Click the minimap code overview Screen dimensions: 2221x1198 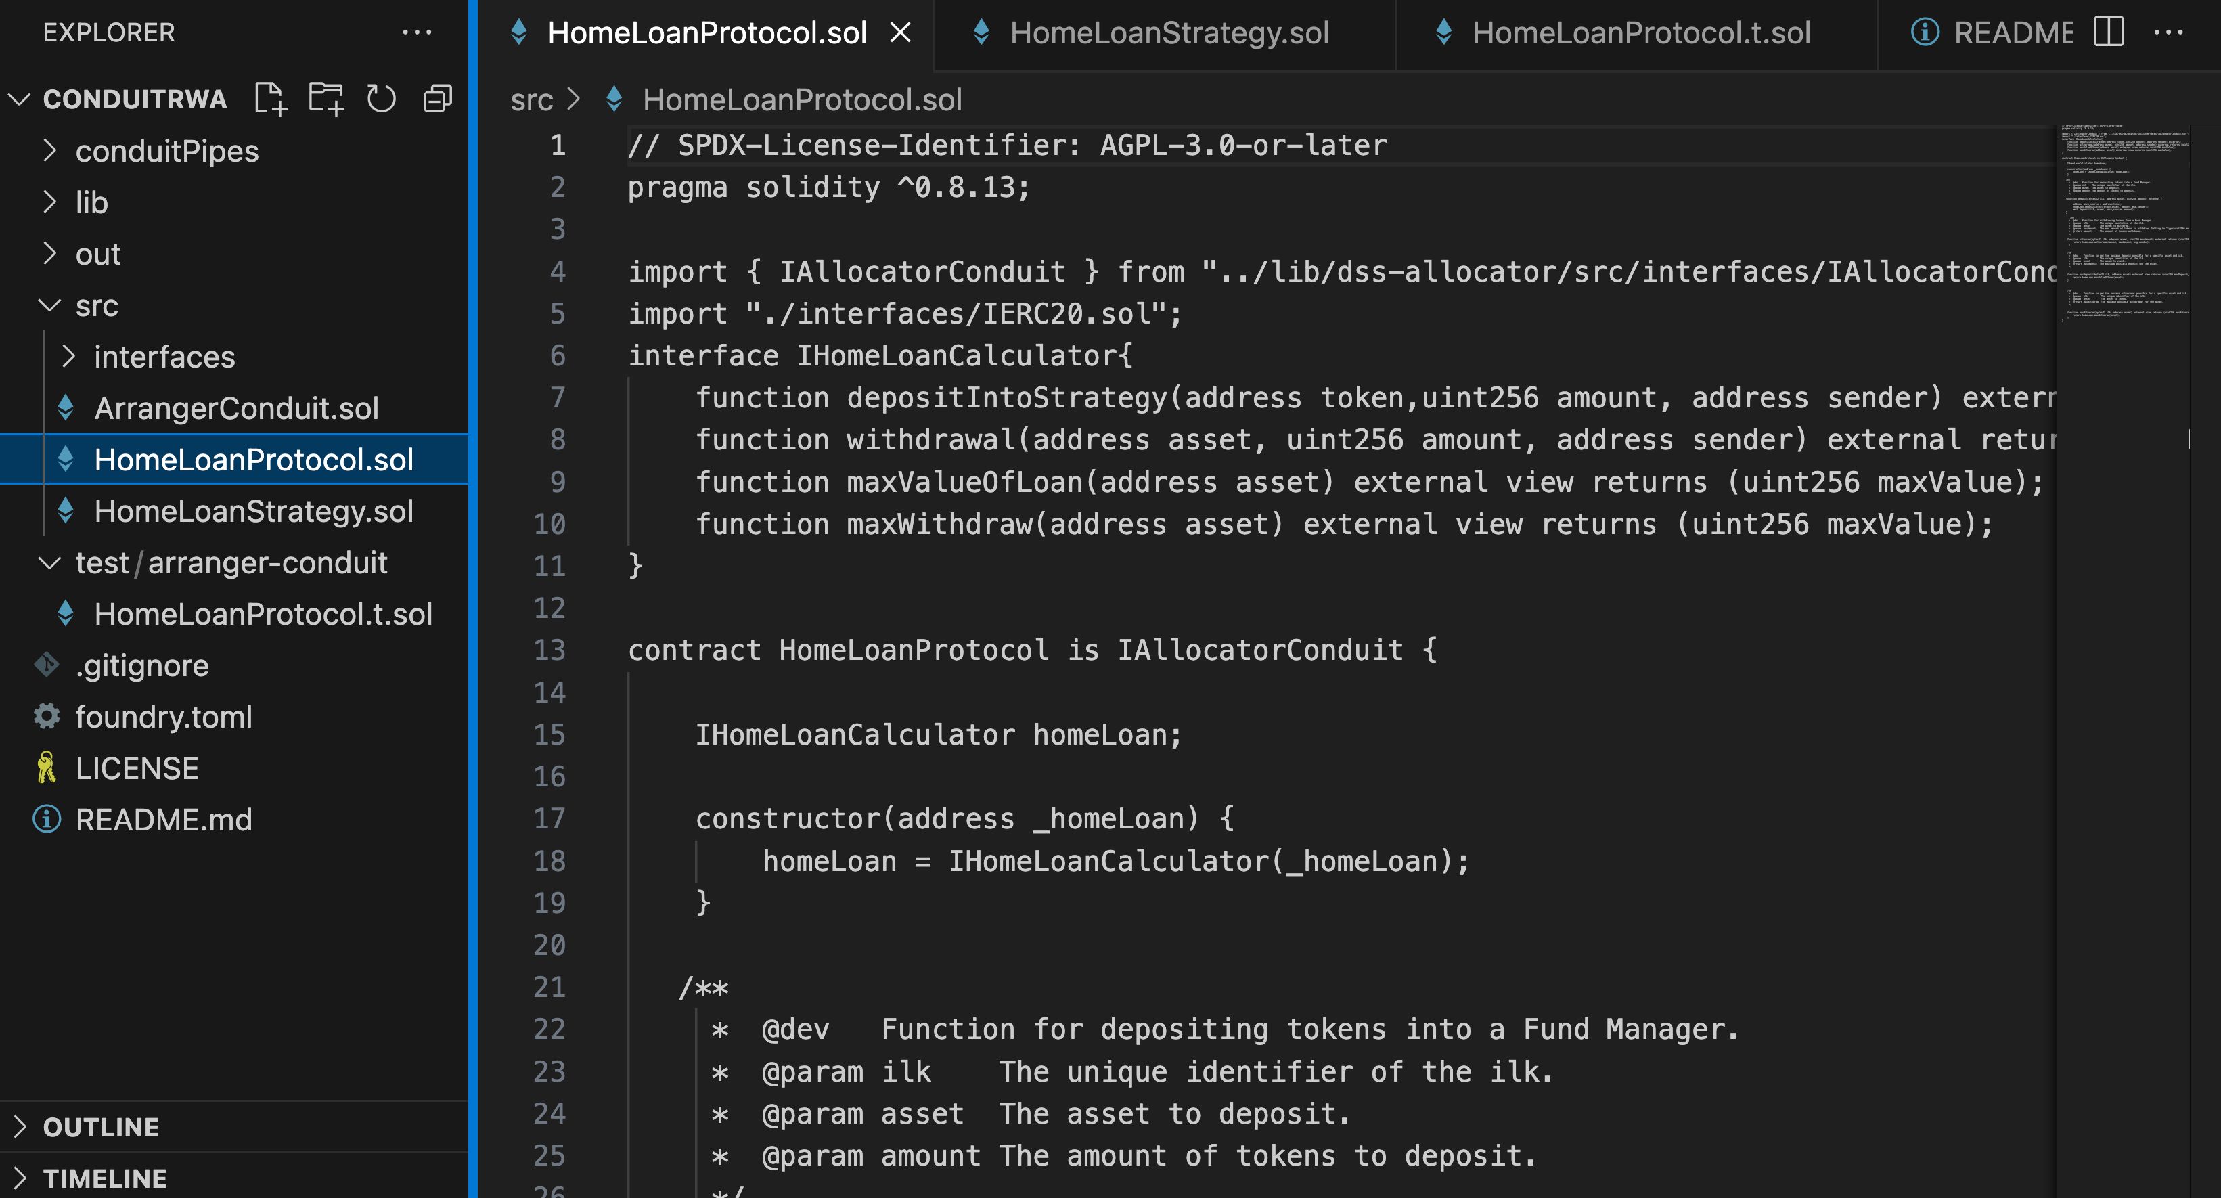(x=2126, y=224)
